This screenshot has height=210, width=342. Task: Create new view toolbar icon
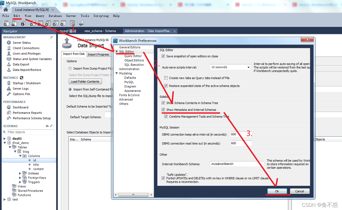[x=48, y=23]
